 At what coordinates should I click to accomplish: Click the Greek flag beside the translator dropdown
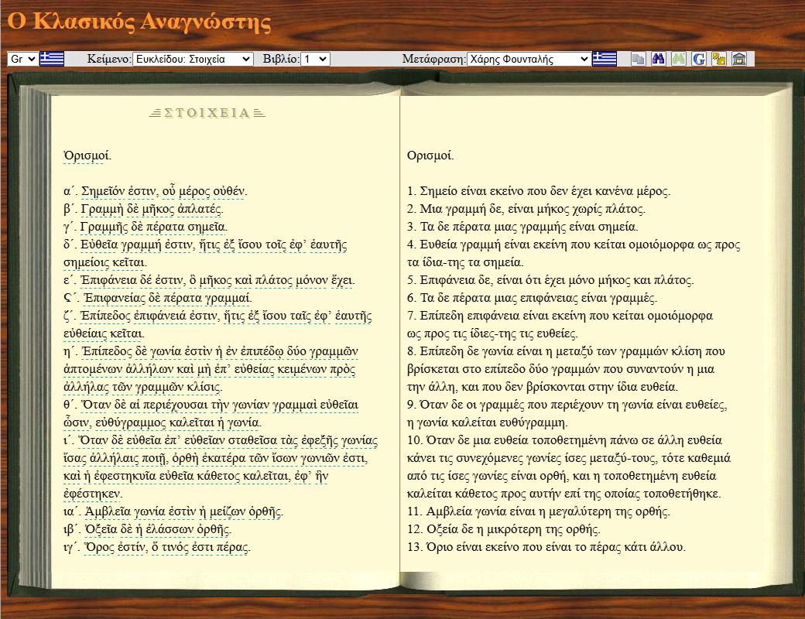(605, 59)
